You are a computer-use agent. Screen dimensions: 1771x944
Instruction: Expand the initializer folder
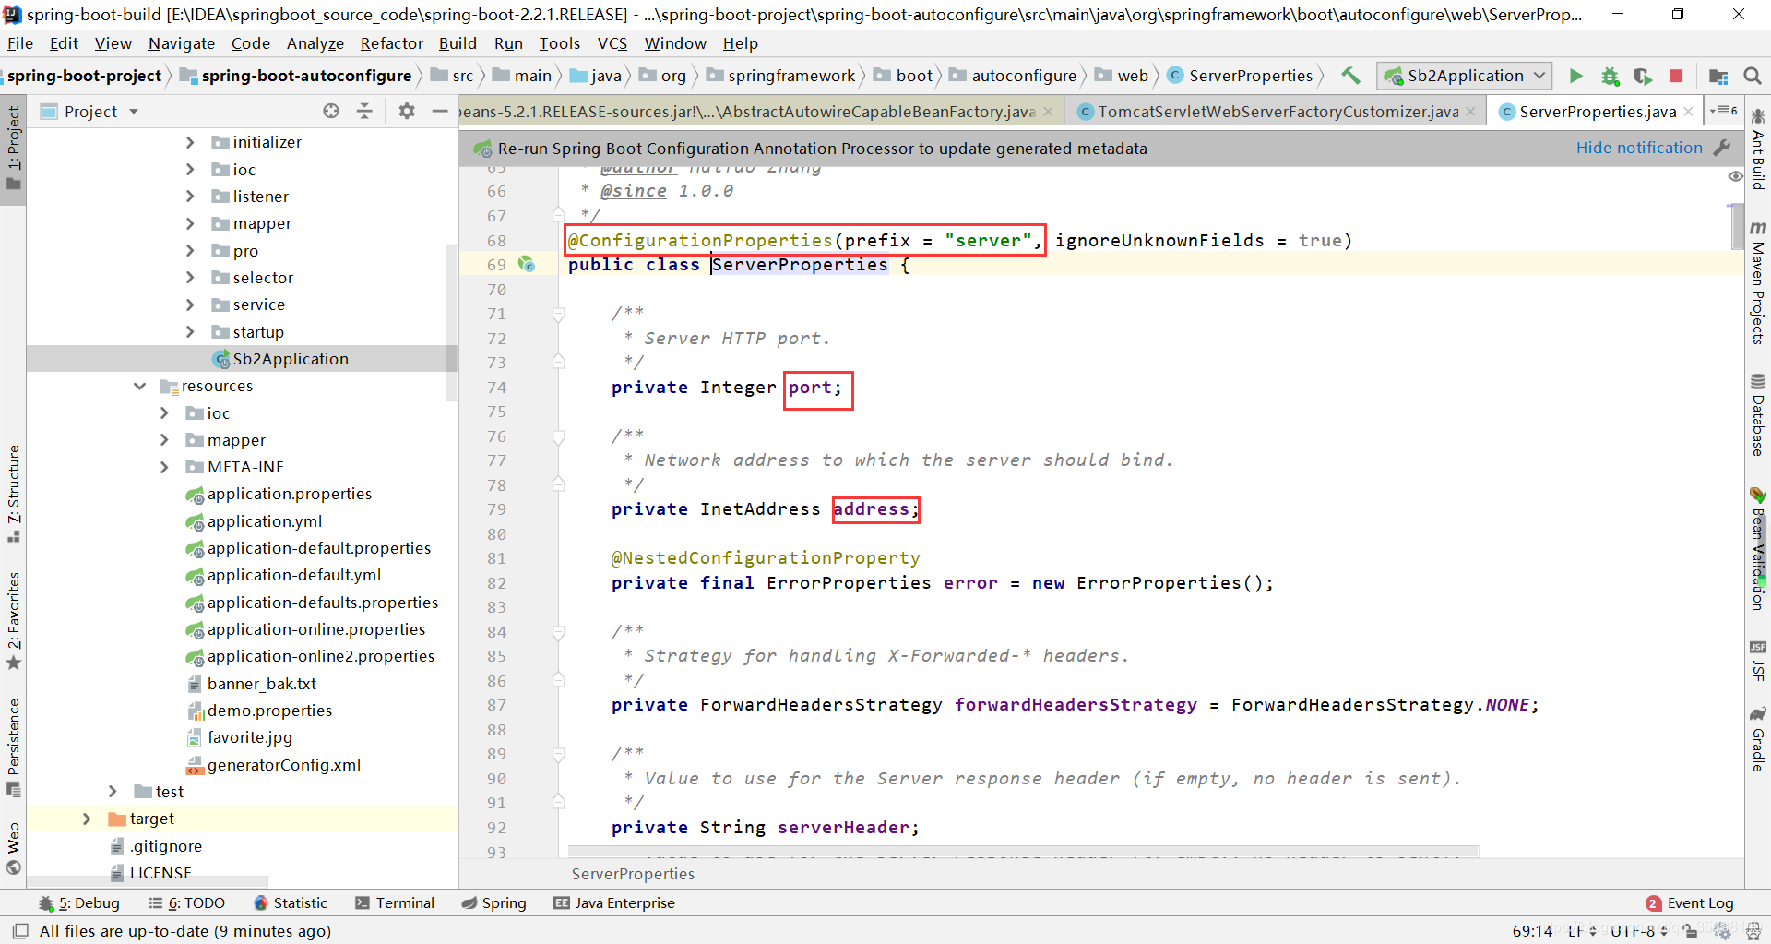pos(190,142)
